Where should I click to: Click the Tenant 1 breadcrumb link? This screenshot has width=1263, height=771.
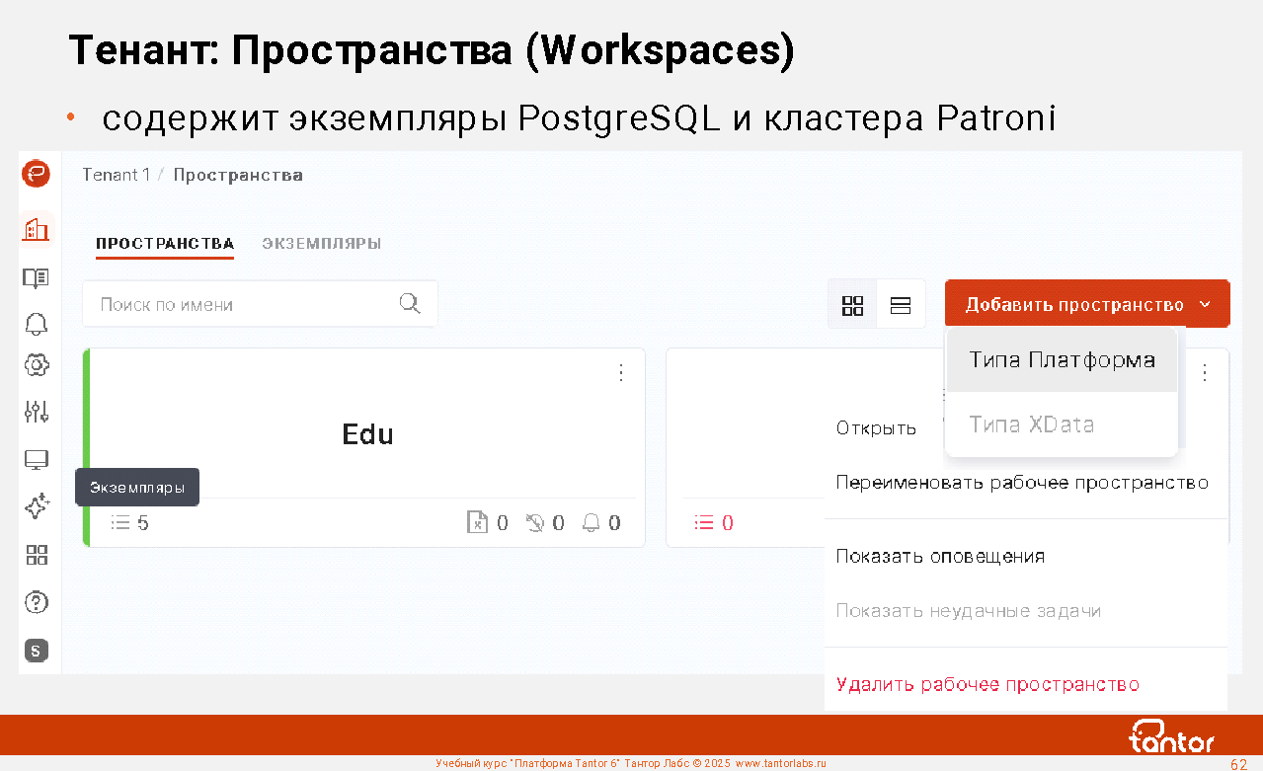click(116, 175)
